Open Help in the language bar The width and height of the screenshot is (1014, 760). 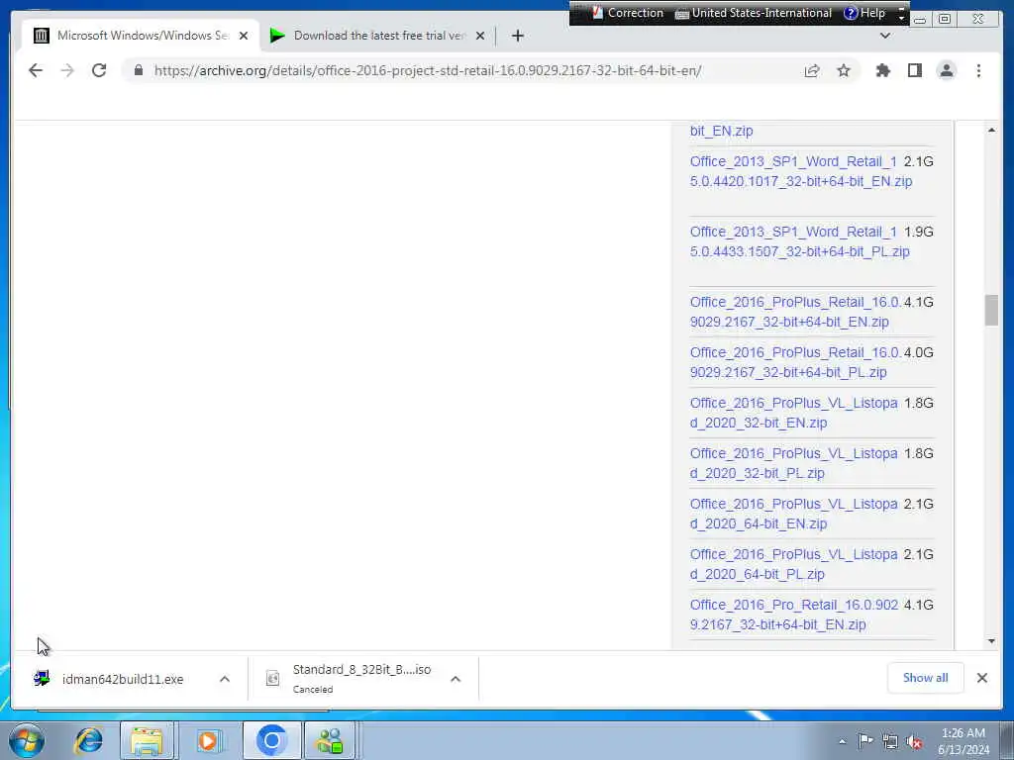click(x=864, y=13)
